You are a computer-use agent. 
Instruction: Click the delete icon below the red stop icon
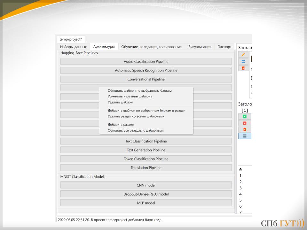245,129
